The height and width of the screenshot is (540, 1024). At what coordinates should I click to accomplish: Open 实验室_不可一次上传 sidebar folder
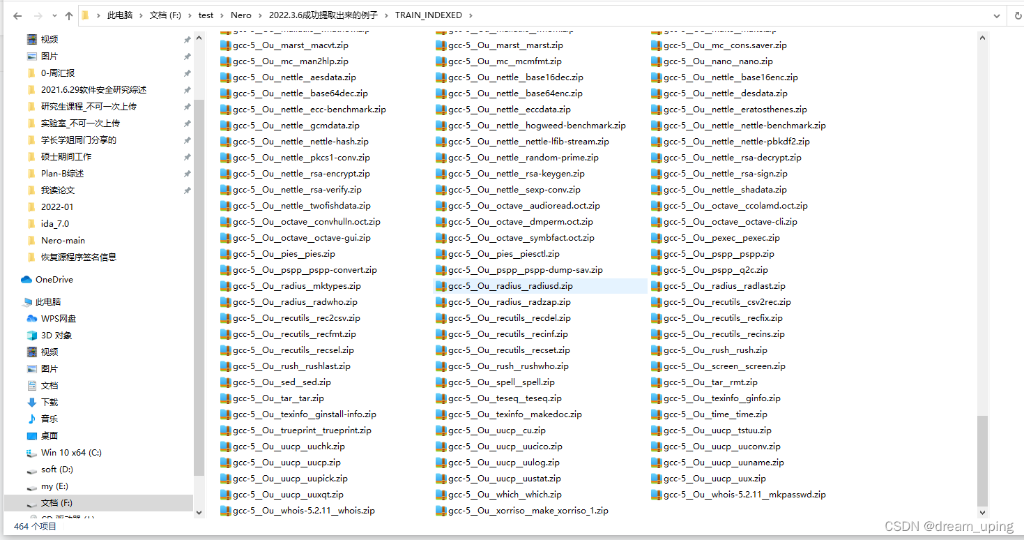(x=80, y=123)
